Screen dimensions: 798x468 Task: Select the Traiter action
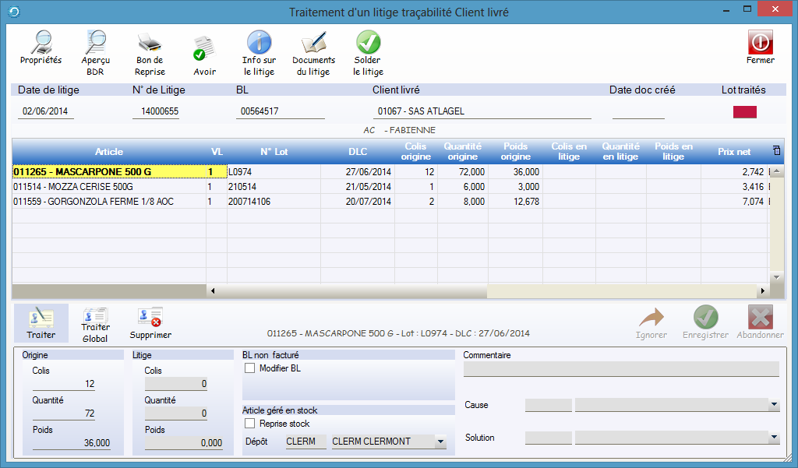(x=41, y=322)
